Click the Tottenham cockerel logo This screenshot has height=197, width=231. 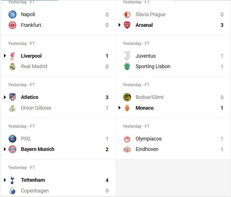(12, 180)
